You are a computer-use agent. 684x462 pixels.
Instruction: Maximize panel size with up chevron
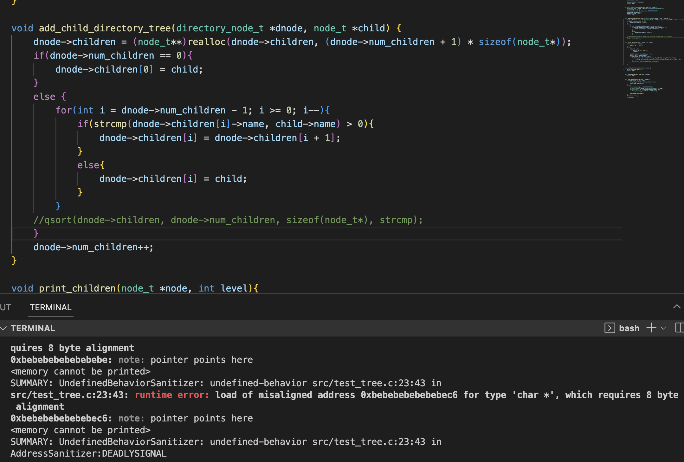point(677,307)
